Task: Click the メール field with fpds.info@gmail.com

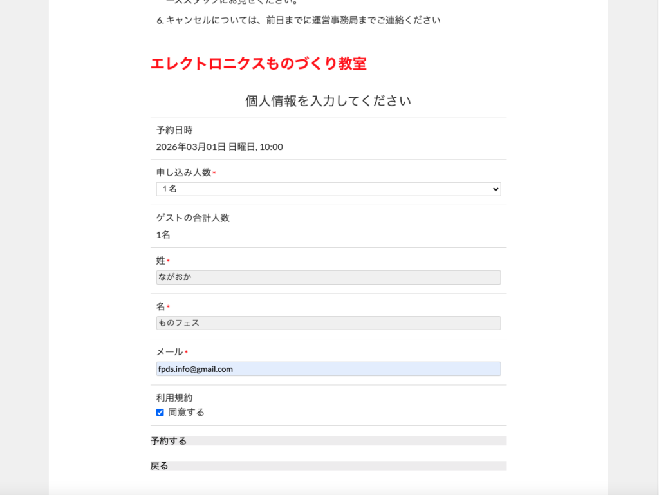Action: pyautogui.click(x=328, y=369)
